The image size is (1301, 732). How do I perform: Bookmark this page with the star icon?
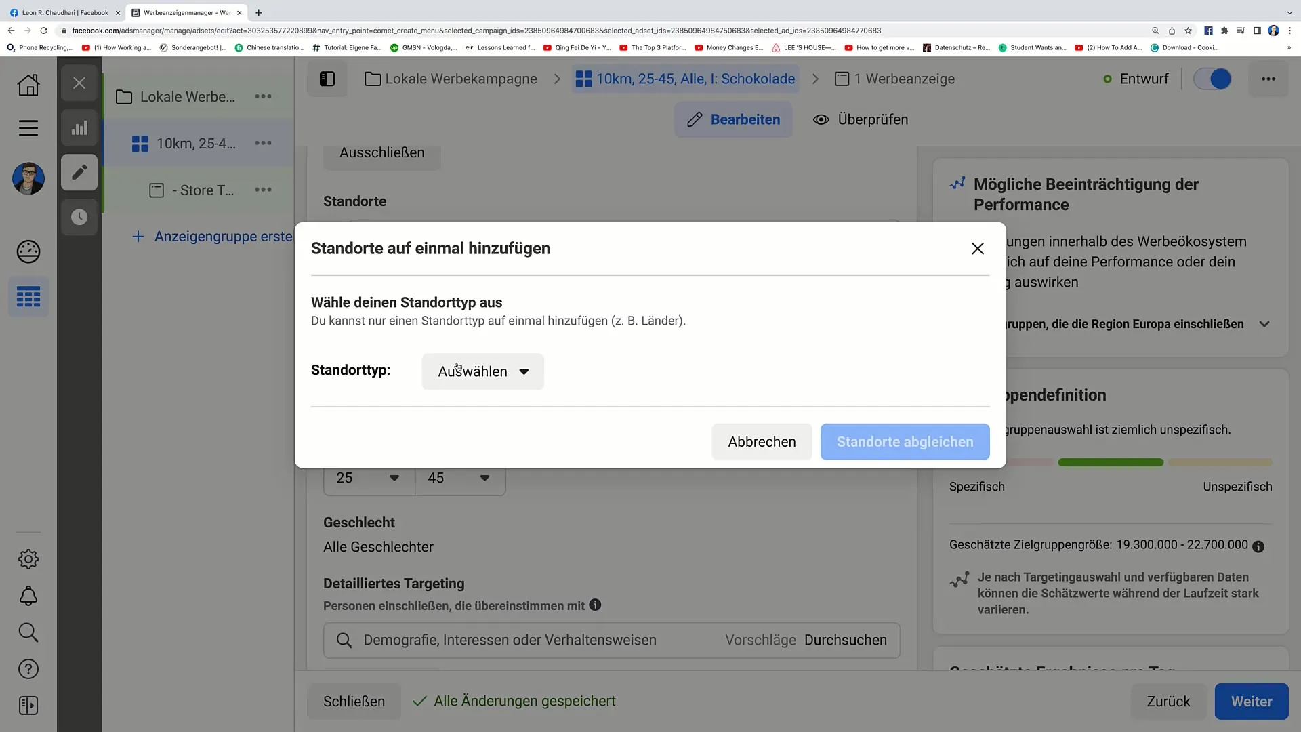point(1188,30)
